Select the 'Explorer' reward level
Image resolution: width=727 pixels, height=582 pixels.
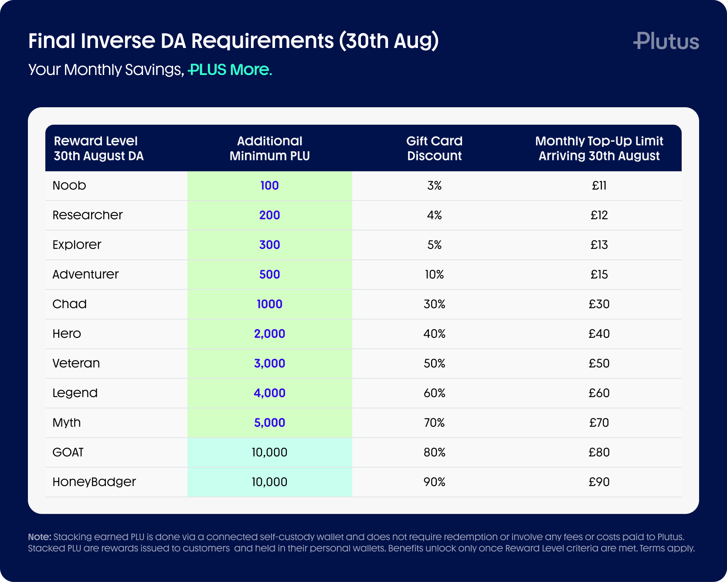pos(77,245)
